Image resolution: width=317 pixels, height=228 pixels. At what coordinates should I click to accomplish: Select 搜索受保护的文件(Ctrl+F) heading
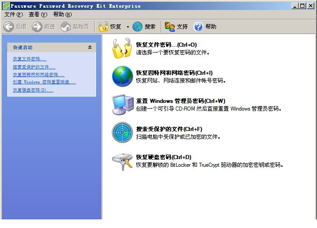169,129
